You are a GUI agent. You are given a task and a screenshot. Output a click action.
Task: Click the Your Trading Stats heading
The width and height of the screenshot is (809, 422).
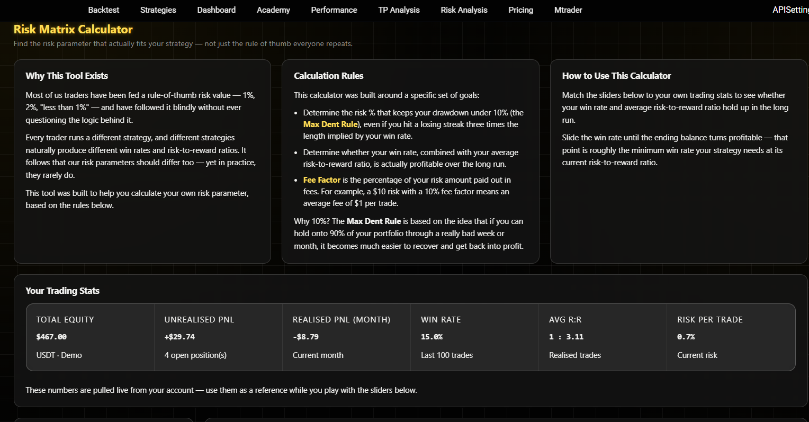coord(62,291)
